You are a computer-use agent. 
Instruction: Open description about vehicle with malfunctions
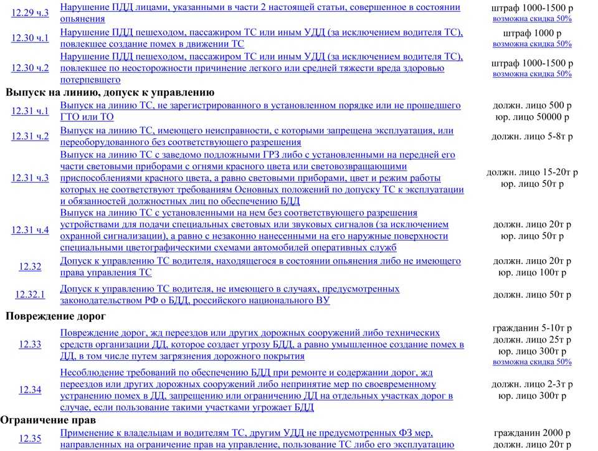coord(257,136)
